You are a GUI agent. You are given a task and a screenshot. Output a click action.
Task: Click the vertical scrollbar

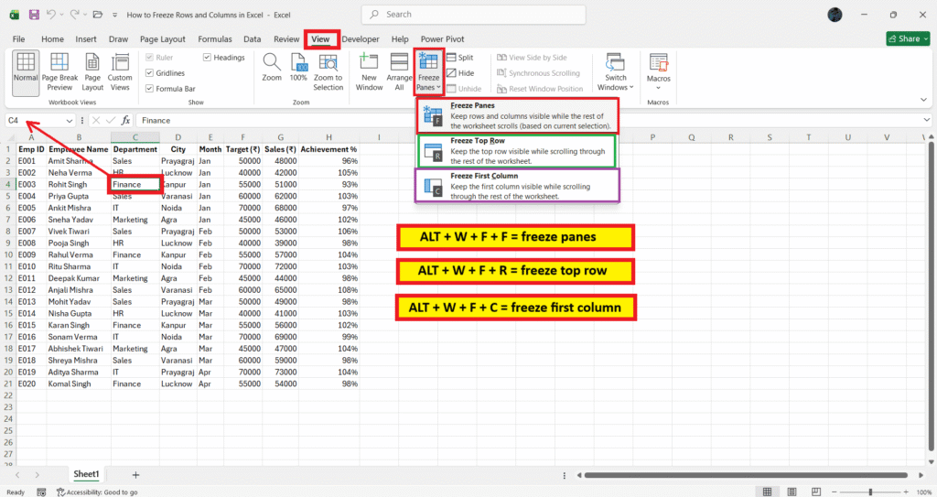pos(931,296)
